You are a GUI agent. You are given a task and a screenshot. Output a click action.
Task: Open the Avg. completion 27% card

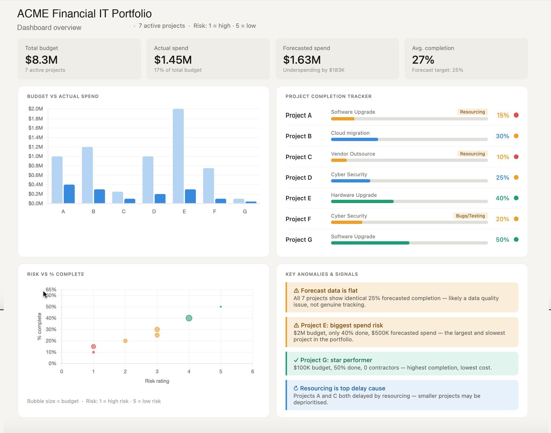pos(466,59)
